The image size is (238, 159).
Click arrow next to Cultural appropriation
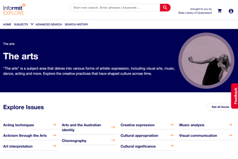pos(171,135)
